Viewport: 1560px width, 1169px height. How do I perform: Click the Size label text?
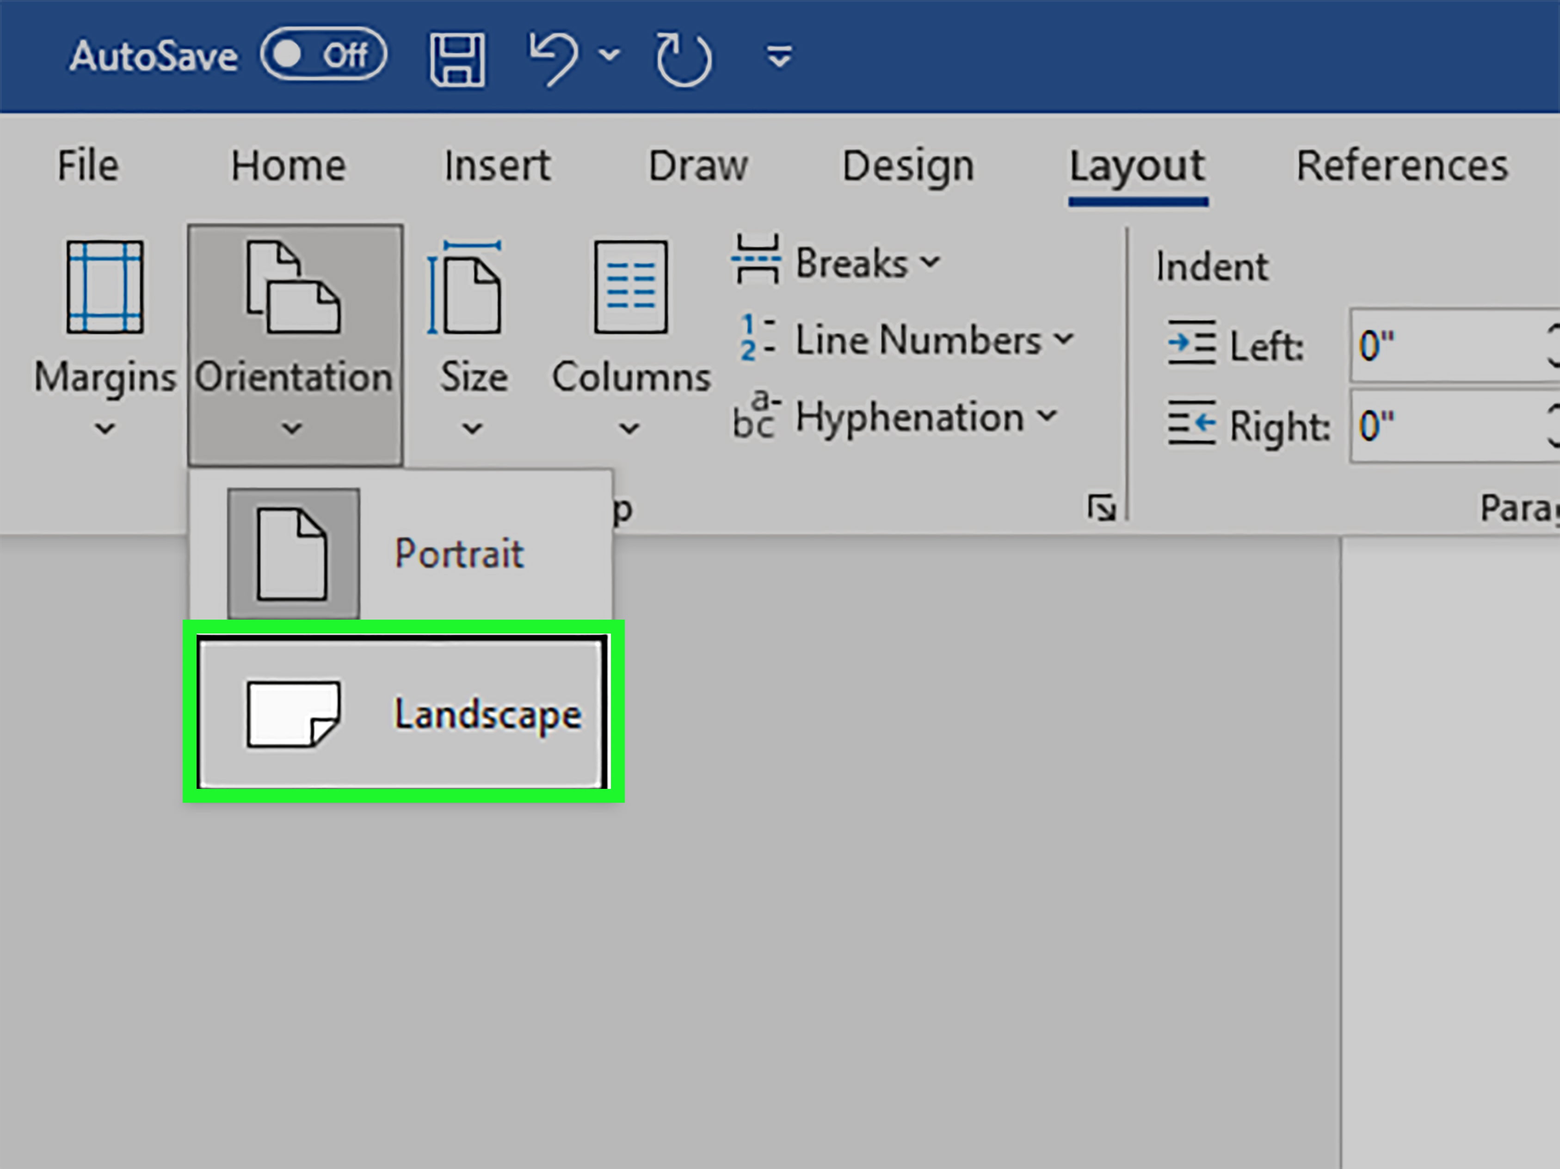click(x=474, y=376)
